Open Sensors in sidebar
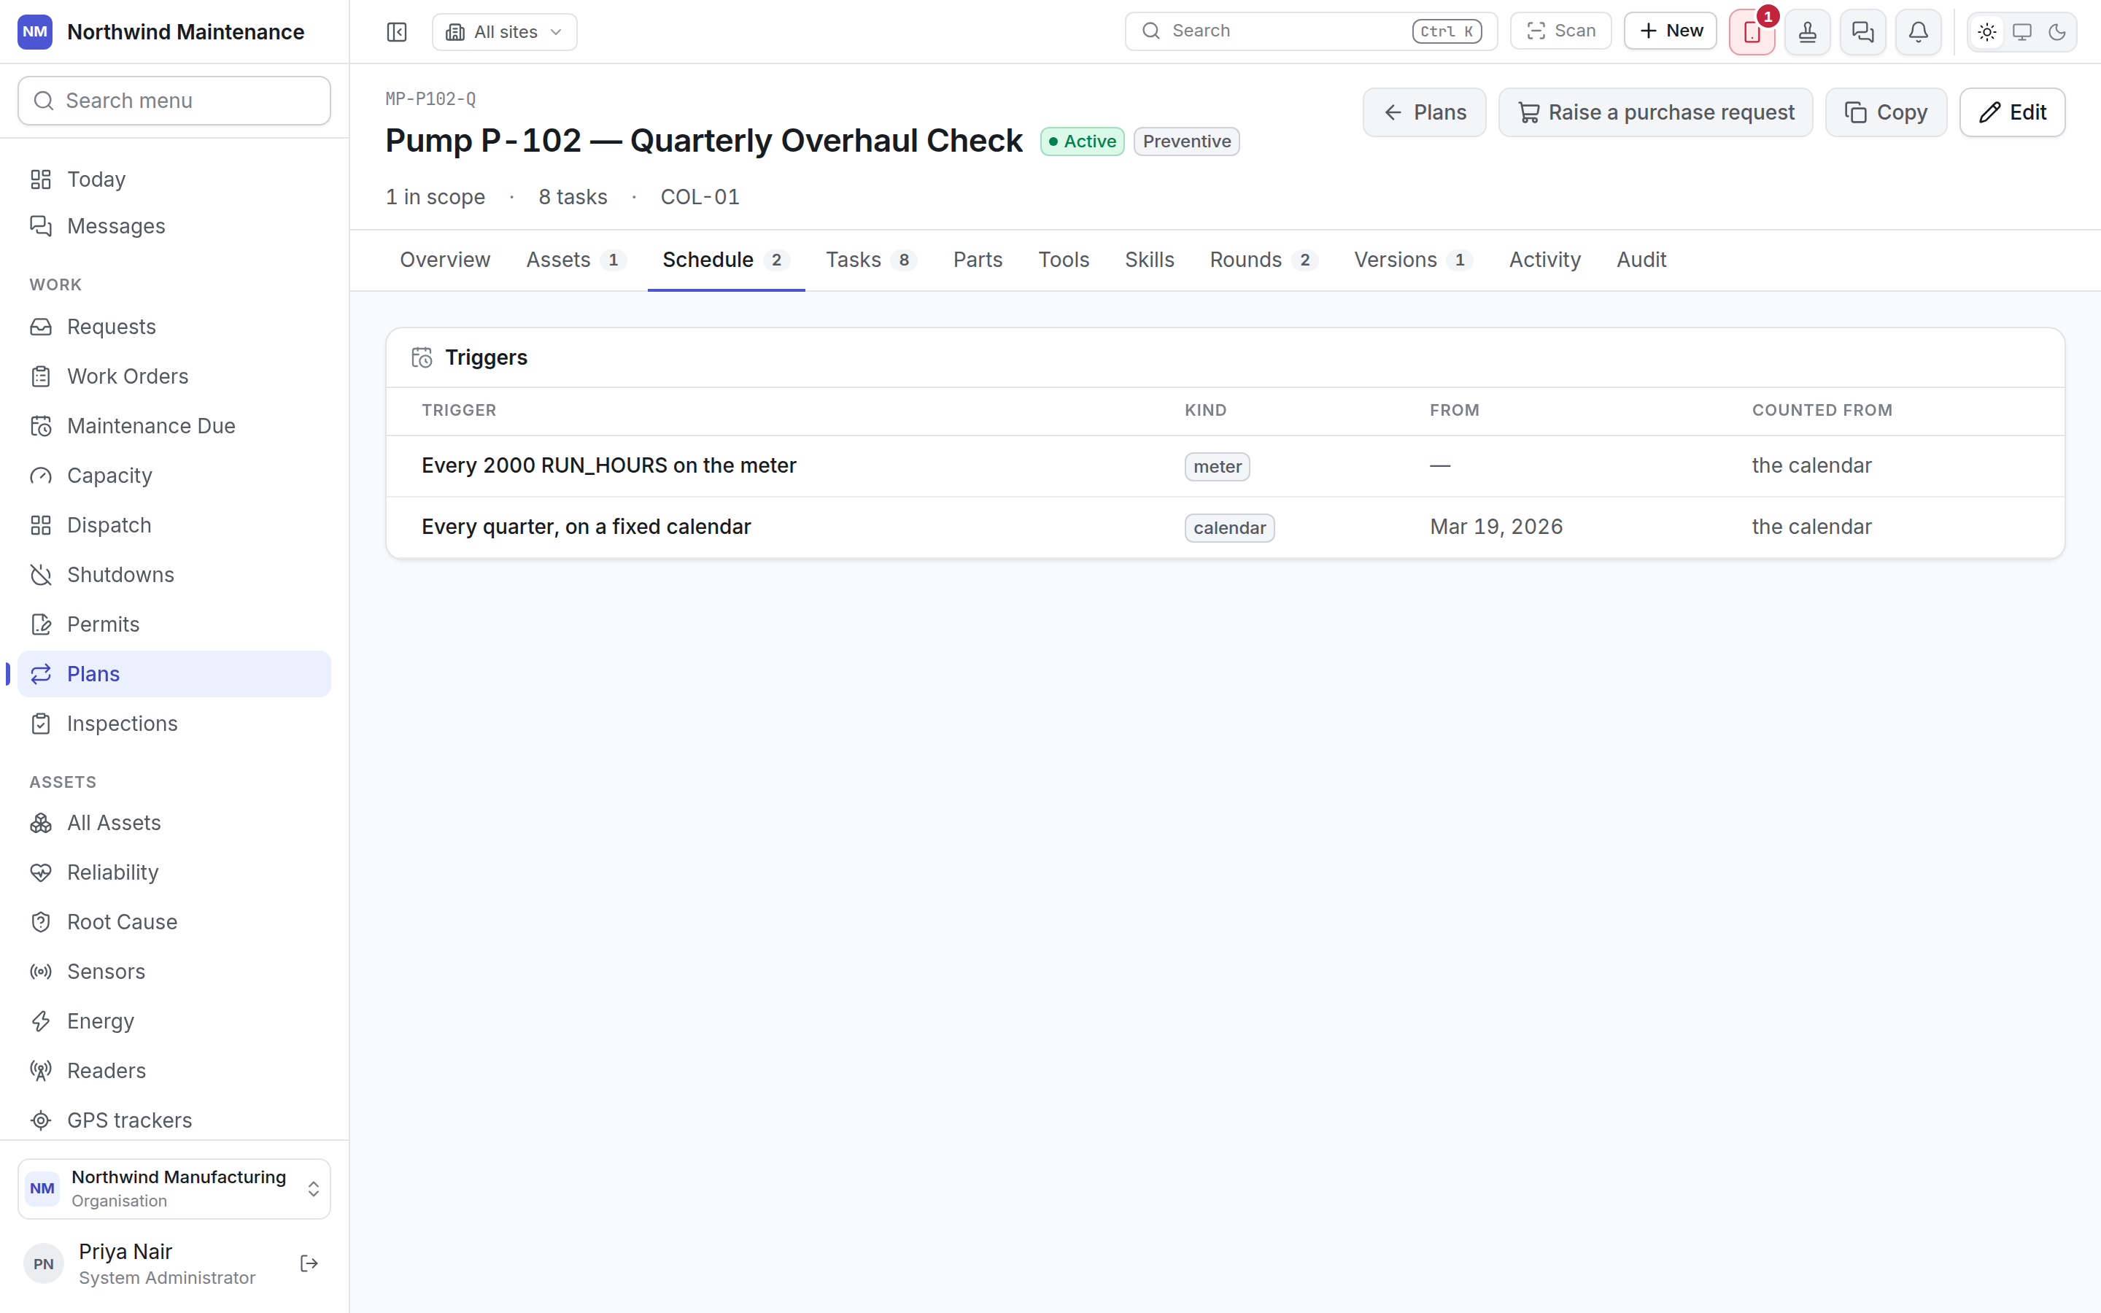 [x=174, y=972]
